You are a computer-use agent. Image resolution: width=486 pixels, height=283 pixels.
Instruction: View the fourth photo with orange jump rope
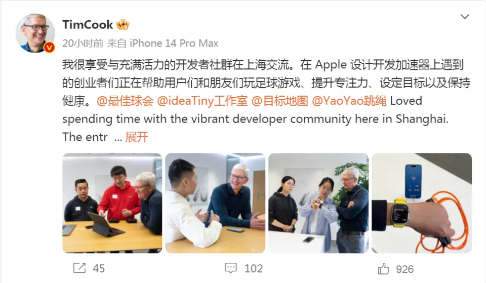coord(422,203)
